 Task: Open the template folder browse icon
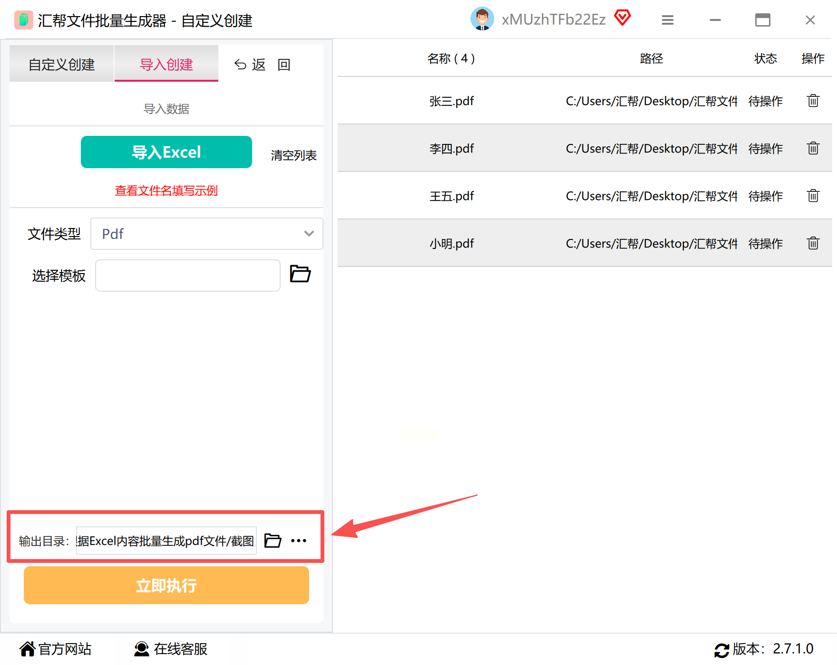pyautogui.click(x=300, y=274)
